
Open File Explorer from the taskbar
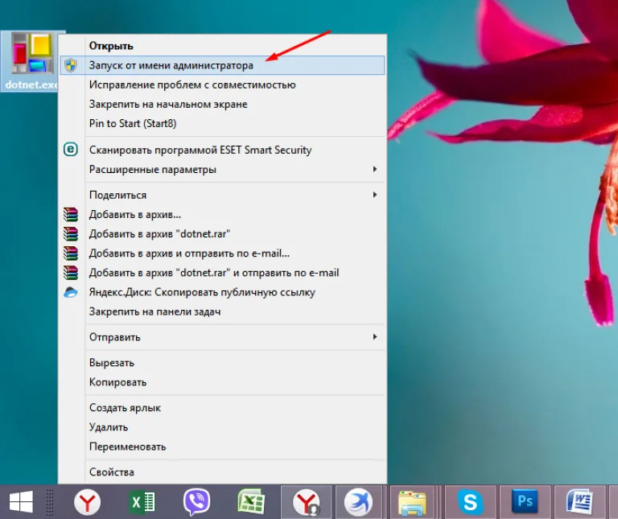coord(412,502)
